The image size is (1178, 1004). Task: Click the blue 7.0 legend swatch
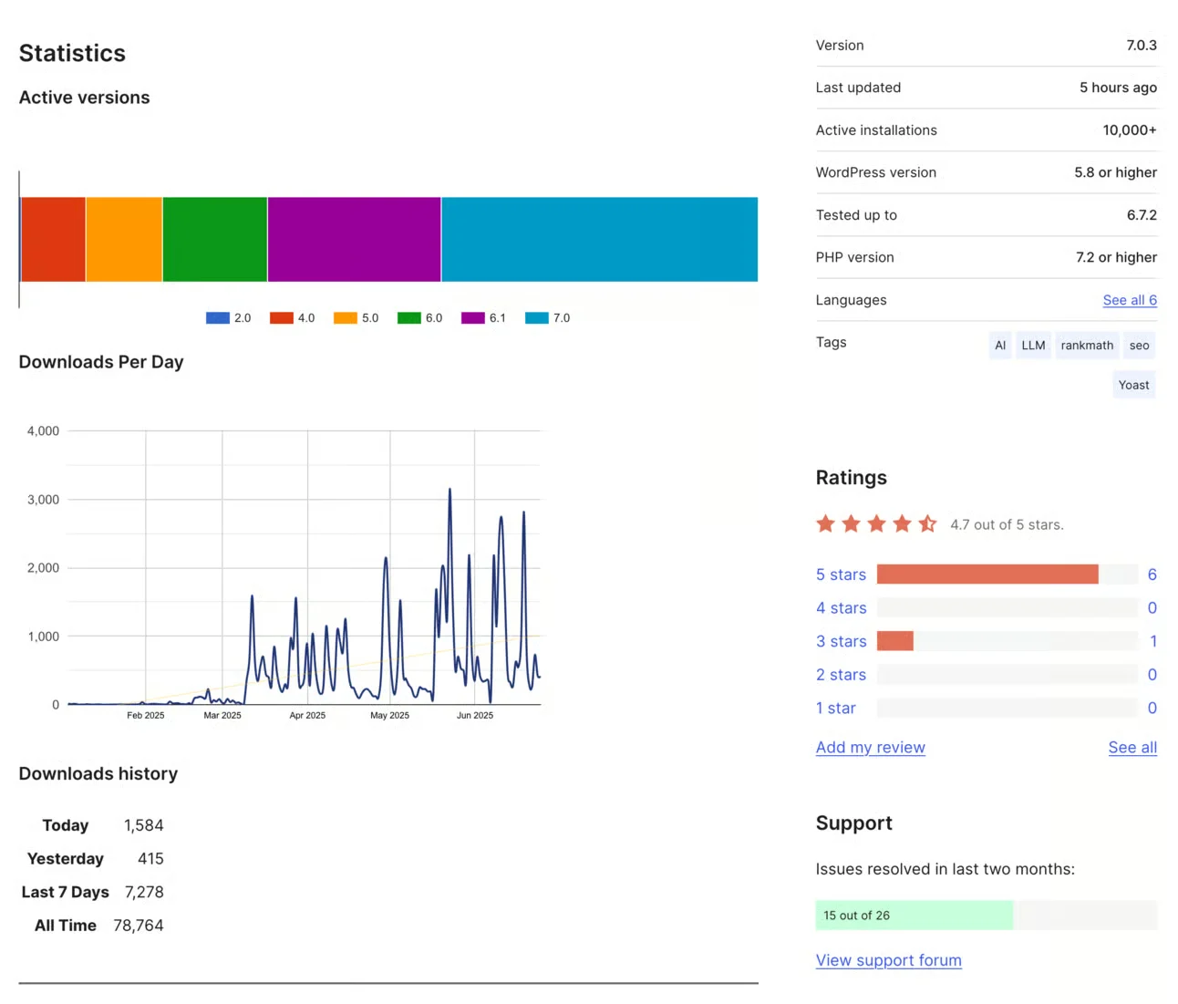534,317
